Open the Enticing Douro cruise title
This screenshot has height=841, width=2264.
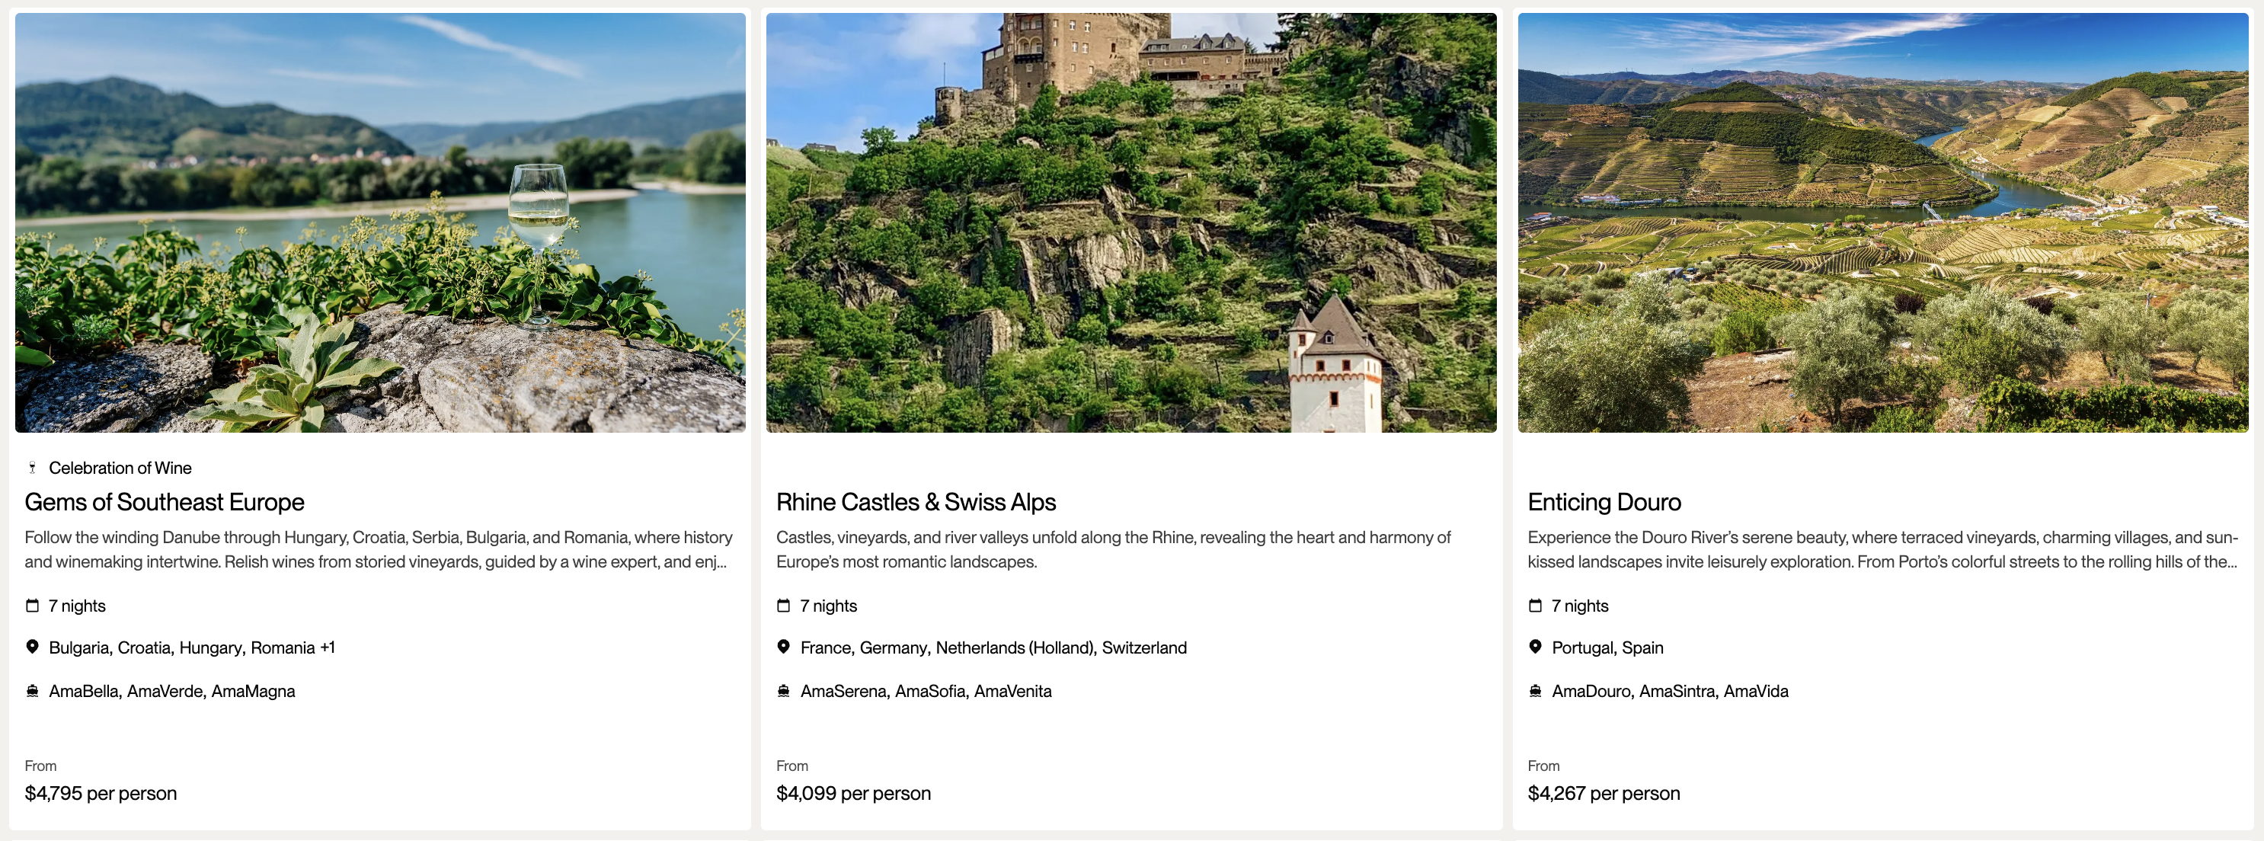(x=1603, y=502)
